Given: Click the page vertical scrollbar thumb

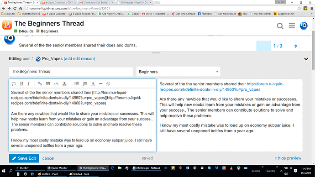Looking at the screenshot, I should point(313,50).
